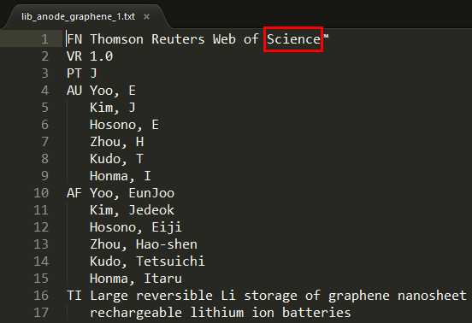Click the word lithium on line 17
Viewport: 472px width, 323px height.
[x=217, y=313]
